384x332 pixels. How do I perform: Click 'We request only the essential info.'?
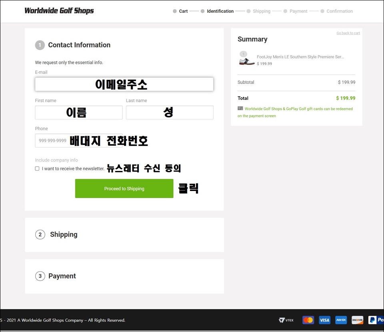(x=69, y=62)
